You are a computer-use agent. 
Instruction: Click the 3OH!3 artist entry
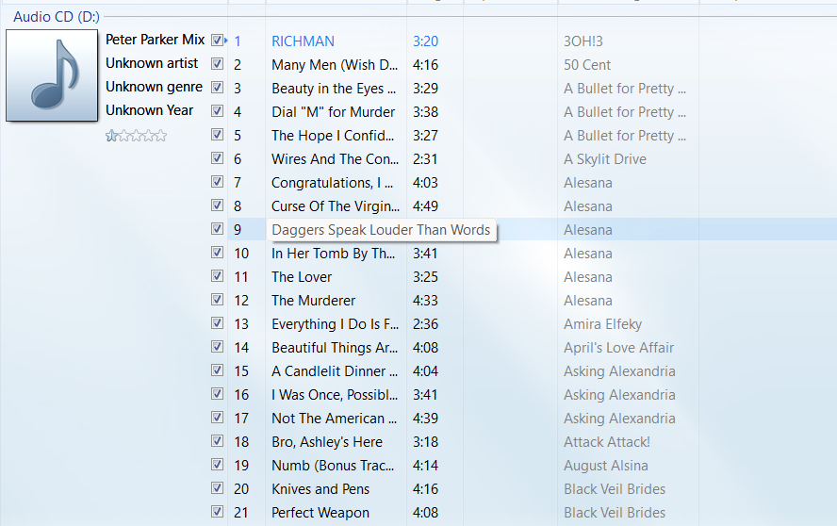pyautogui.click(x=583, y=41)
